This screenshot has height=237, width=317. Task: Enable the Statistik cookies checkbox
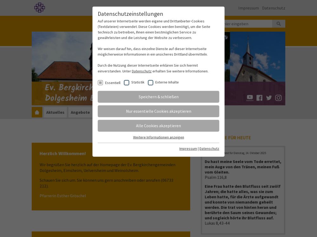tap(126, 82)
